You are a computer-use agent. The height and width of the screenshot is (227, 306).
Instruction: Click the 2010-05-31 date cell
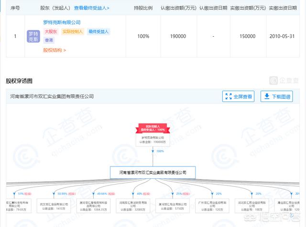click(282, 36)
